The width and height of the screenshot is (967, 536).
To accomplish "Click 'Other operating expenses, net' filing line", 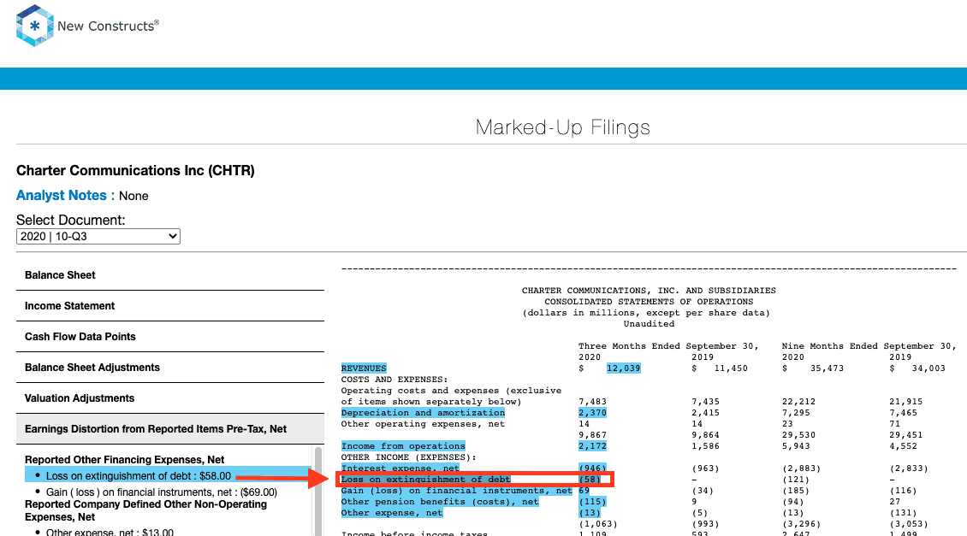I will (x=423, y=424).
